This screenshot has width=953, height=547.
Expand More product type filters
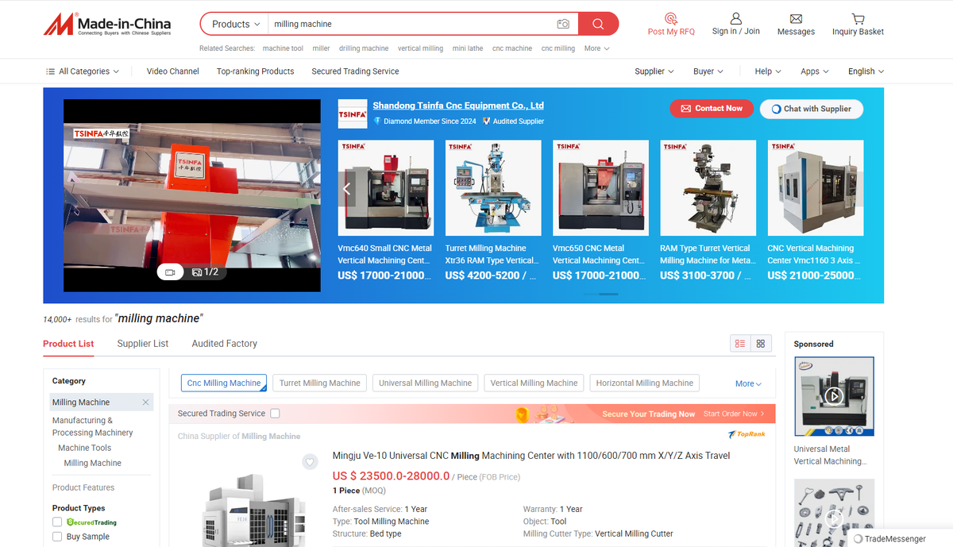tap(748, 383)
